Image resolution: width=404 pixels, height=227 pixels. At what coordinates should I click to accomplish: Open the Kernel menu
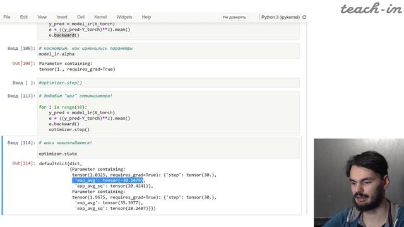tap(100, 17)
